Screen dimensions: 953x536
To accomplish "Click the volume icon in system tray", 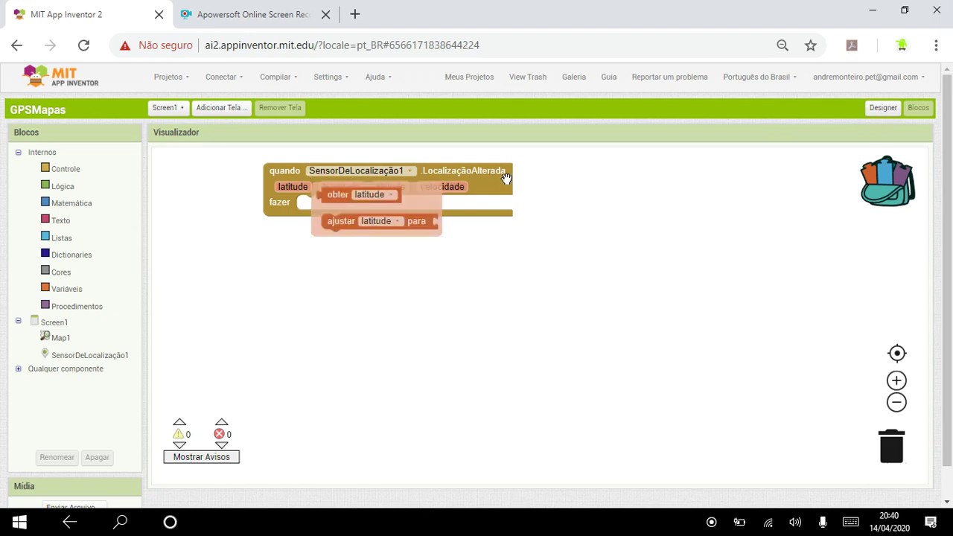I will 795,522.
